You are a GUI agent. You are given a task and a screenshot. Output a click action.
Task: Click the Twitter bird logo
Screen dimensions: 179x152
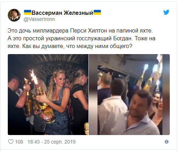coord(166,12)
